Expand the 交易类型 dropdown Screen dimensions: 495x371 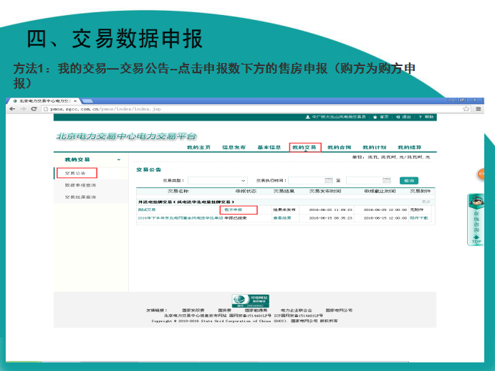[x=243, y=181]
